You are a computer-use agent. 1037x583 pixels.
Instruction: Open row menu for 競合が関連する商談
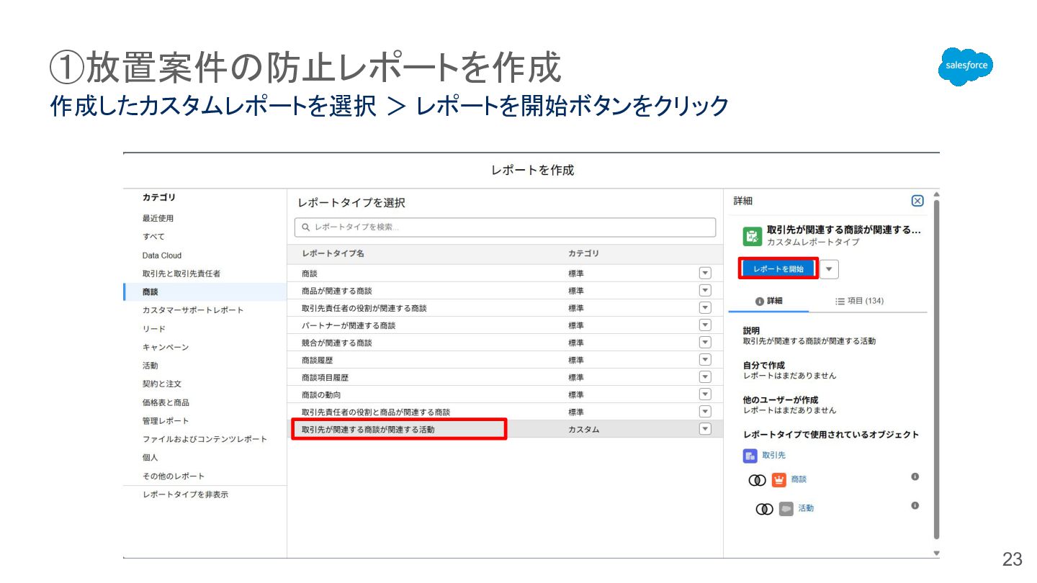[x=705, y=343]
